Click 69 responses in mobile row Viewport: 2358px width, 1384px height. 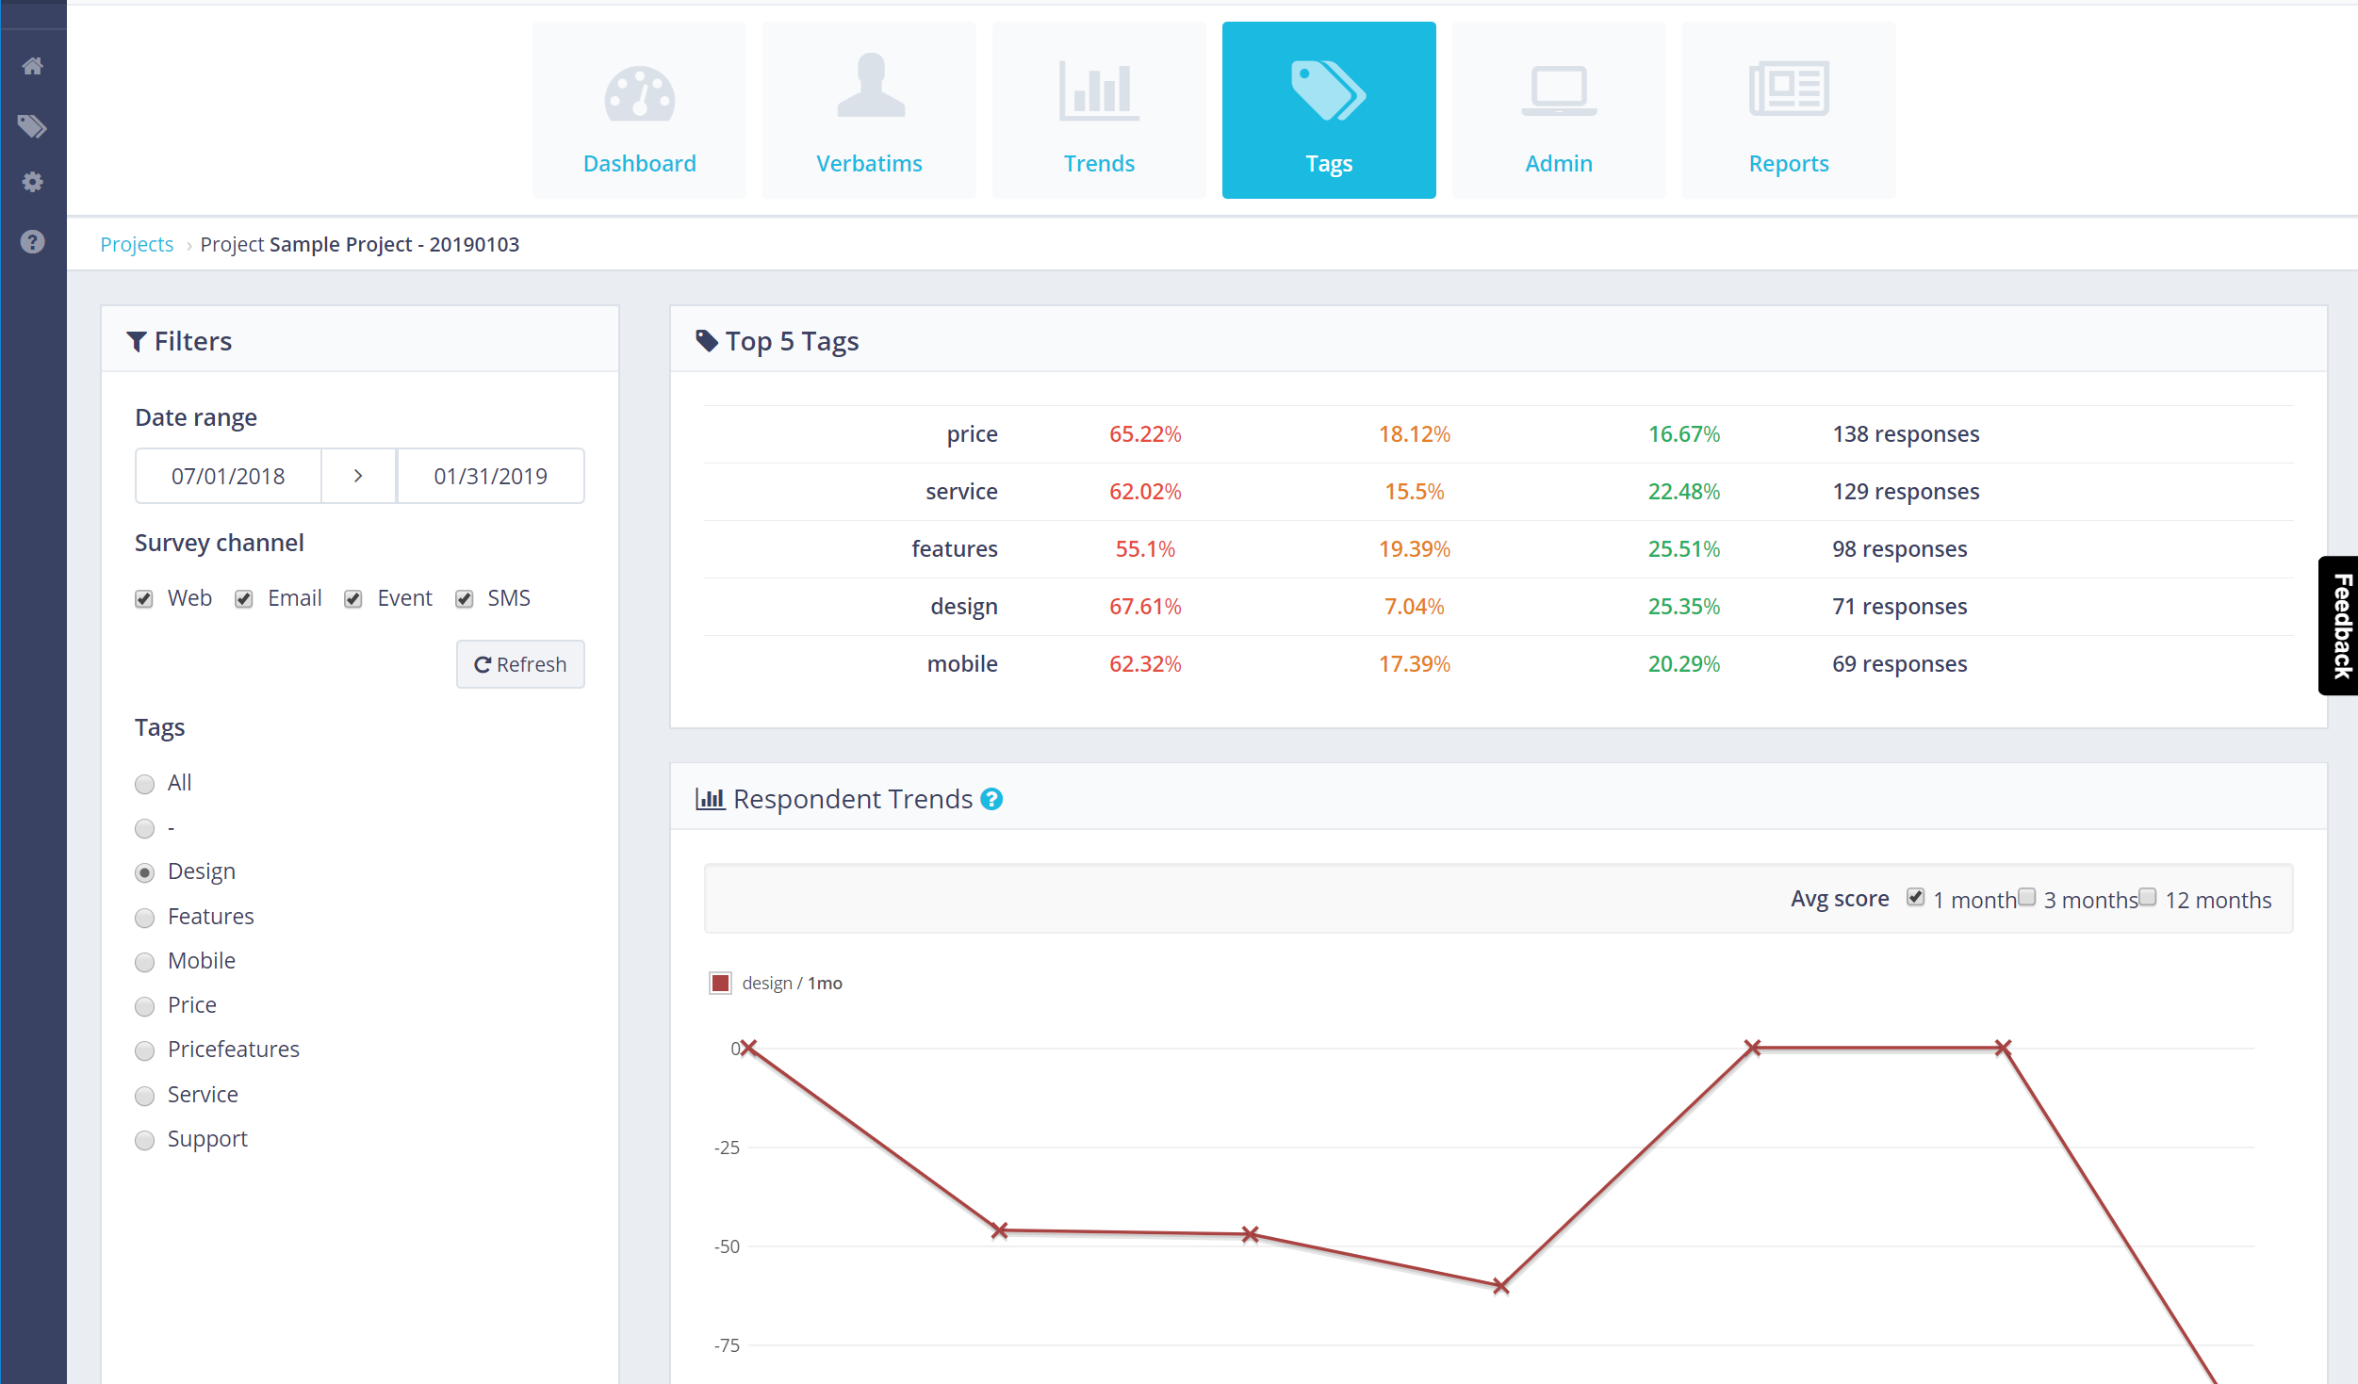pos(1899,664)
